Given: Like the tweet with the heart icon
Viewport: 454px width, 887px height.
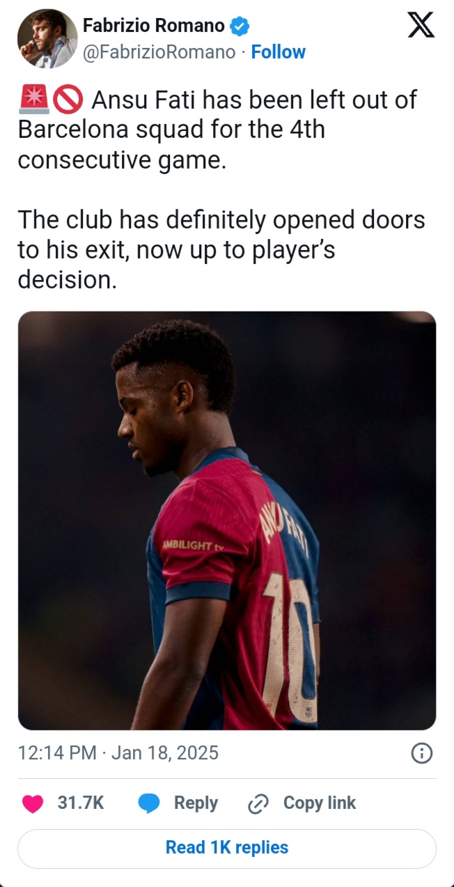Looking at the screenshot, I should [32, 803].
